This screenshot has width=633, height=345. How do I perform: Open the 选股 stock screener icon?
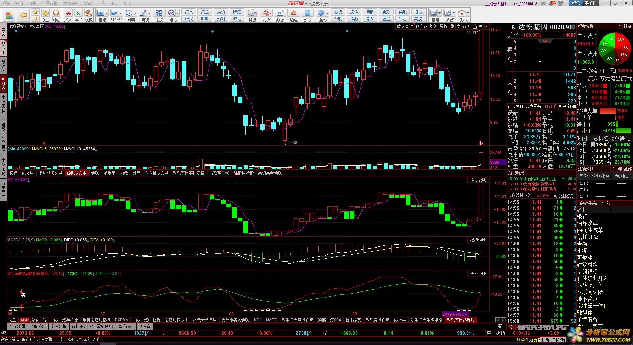[x=171, y=13]
